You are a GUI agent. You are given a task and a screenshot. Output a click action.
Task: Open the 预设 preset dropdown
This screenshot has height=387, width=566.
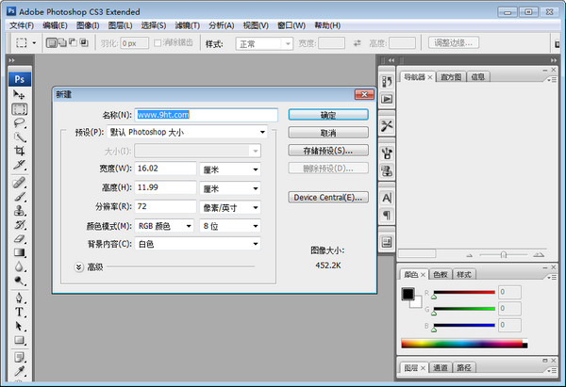click(x=188, y=132)
